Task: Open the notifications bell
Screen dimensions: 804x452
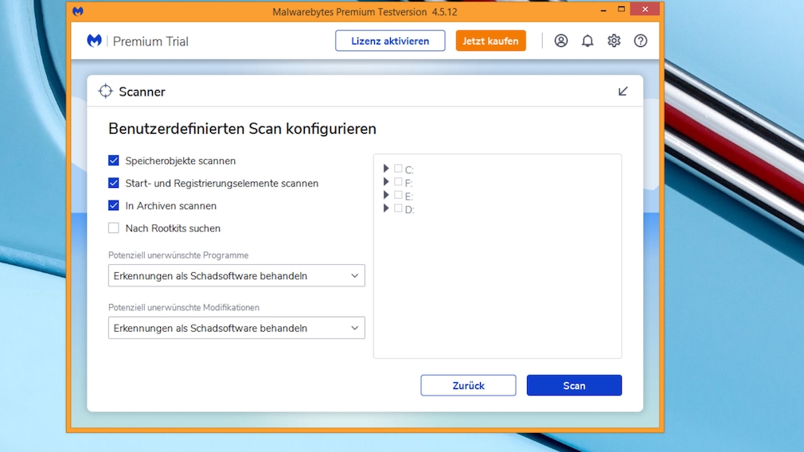Action: click(x=587, y=41)
